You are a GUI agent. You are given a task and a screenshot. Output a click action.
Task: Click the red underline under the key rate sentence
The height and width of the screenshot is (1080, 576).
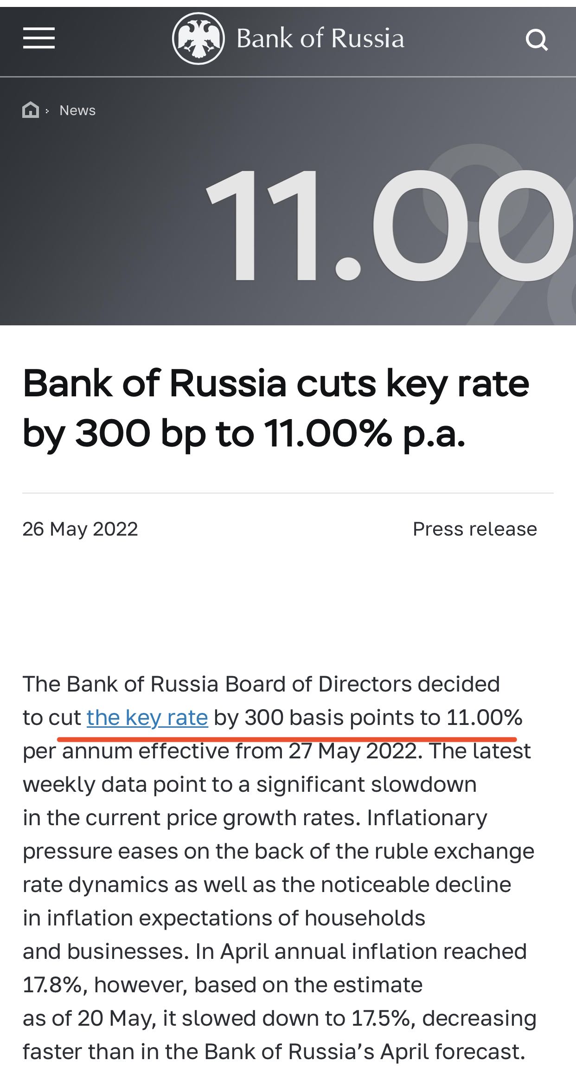pos(287,737)
